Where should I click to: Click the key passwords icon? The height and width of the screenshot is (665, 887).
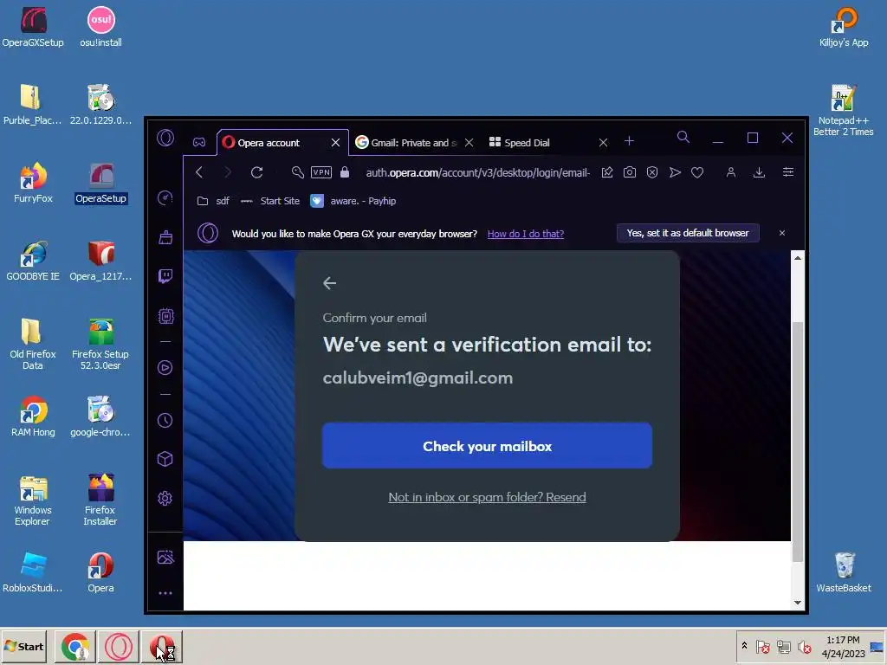click(298, 172)
